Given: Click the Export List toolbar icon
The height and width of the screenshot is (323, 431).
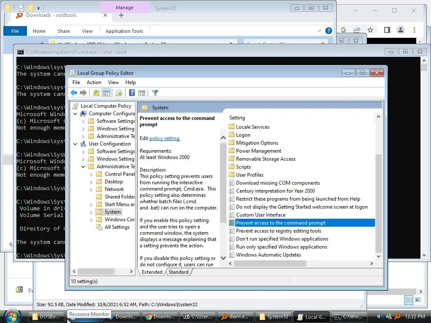Looking at the screenshot, I should point(119,93).
